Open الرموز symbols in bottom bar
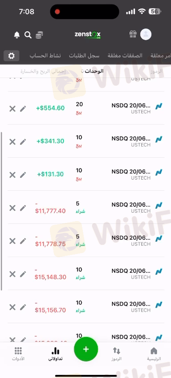The image size is (171, 378). (x=117, y=354)
